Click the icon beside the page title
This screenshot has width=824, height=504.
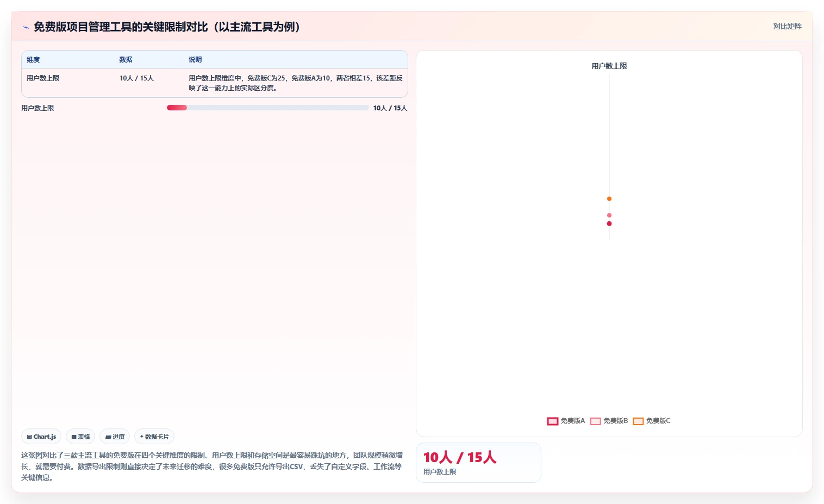[26, 27]
